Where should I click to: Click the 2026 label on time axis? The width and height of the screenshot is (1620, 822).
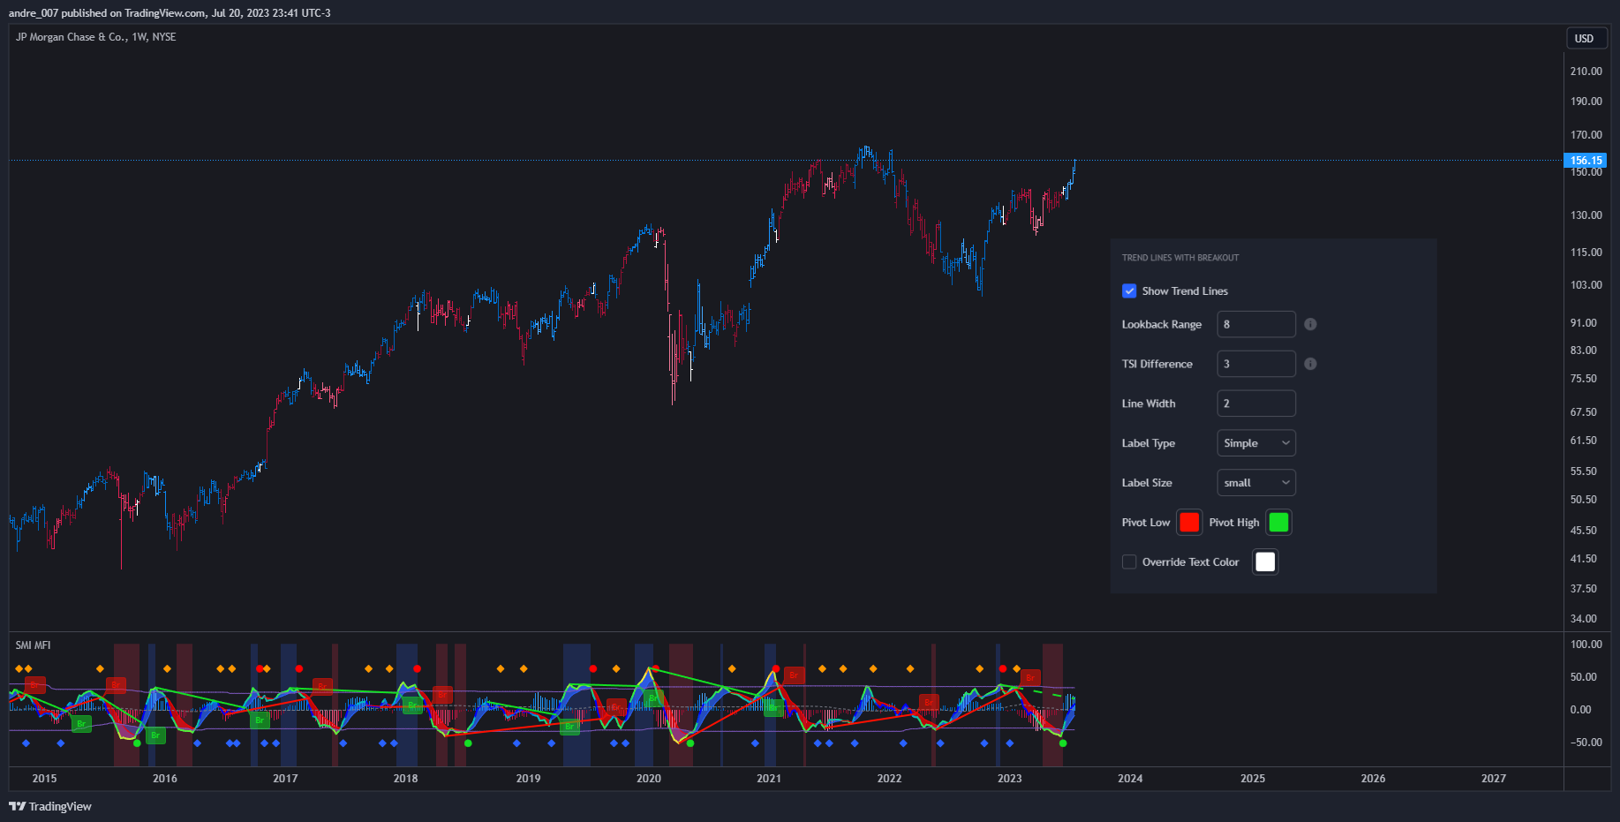[1374, 779]
